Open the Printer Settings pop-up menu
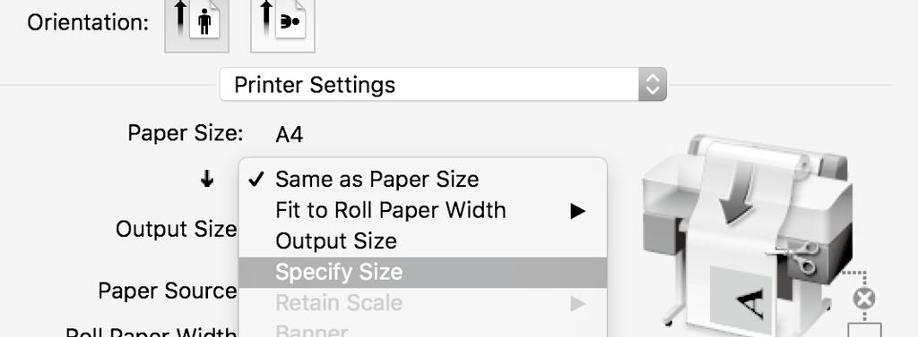This screenshot has width=918, height=337. pyautogui.click(x=443, y=85)
